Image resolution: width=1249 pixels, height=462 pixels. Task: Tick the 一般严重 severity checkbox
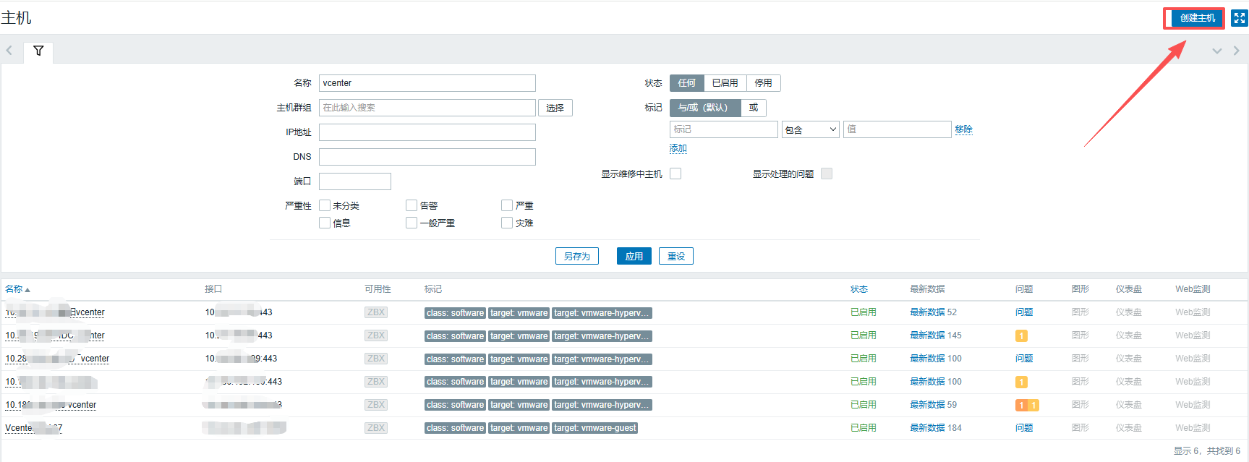(412, 223)
